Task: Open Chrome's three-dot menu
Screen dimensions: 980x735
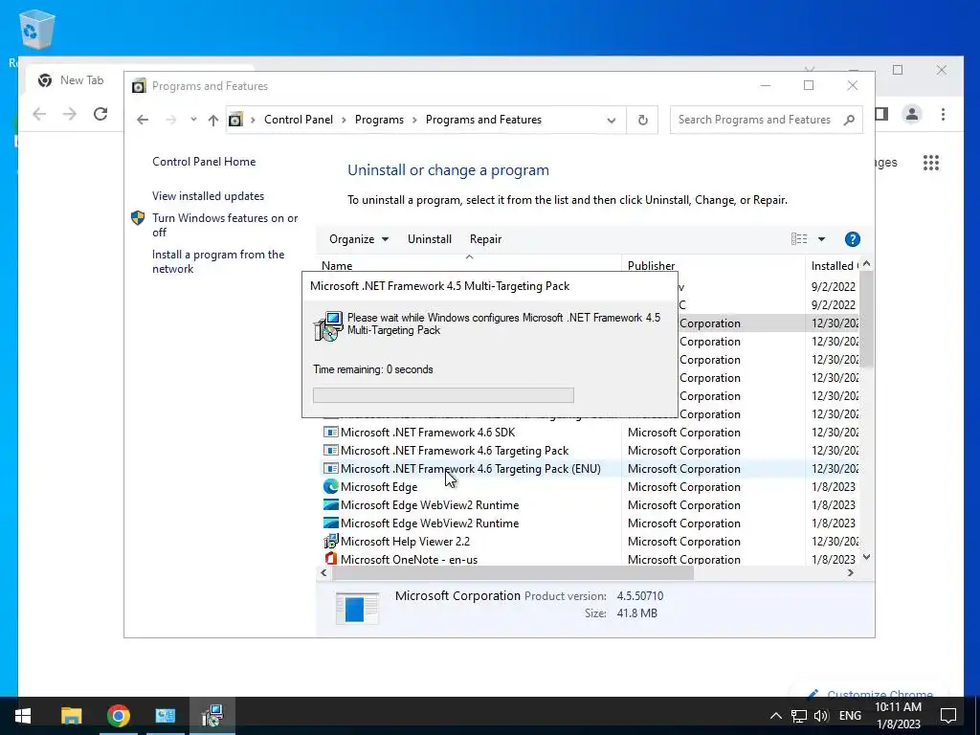Action: (943, 114)
